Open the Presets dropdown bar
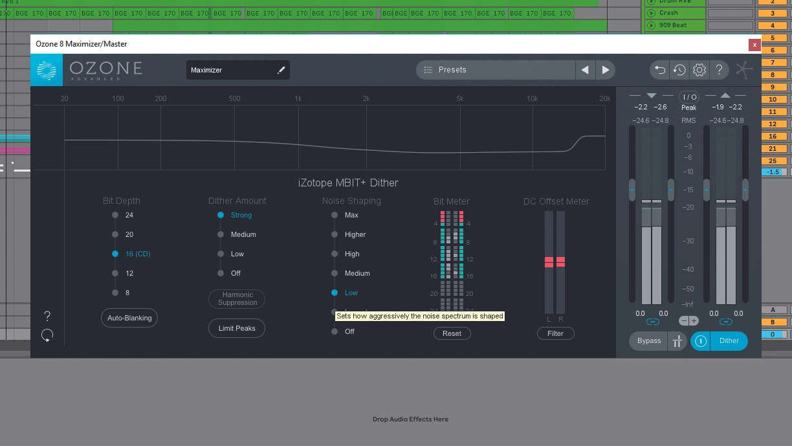 pos(496,70)
